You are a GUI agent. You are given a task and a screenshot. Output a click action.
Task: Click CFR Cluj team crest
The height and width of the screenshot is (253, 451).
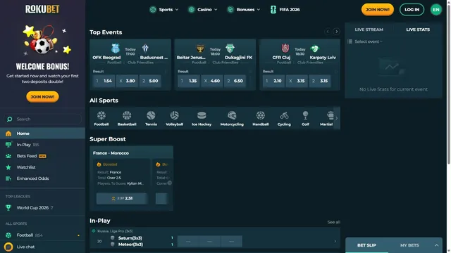(x=285, y=48)
